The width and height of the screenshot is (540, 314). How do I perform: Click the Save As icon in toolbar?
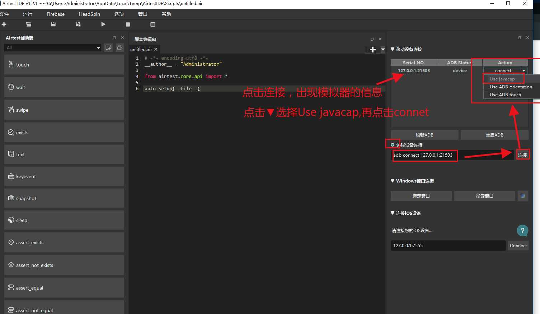tap(78, 24)
